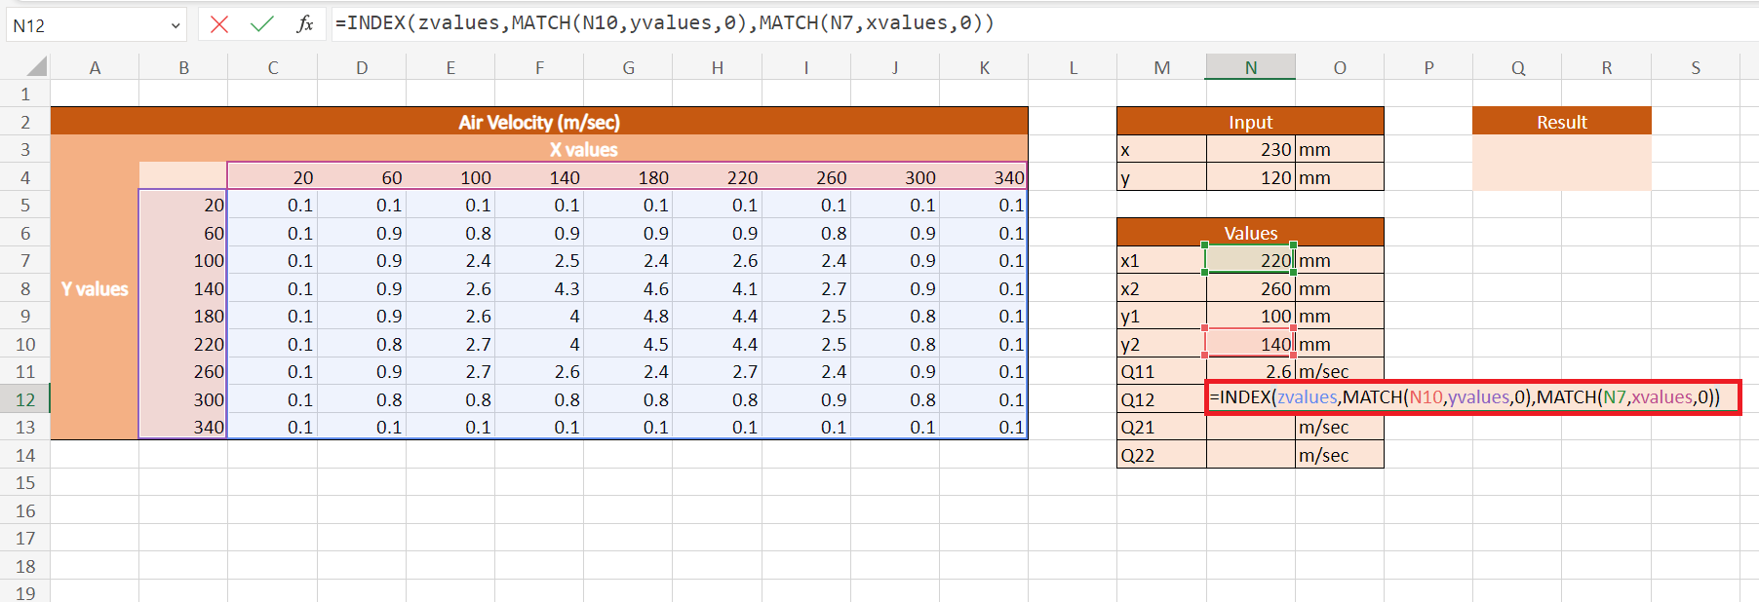Click the Cancel (X) icon in formula bar
1759x602 pixels.
point(219,24)
